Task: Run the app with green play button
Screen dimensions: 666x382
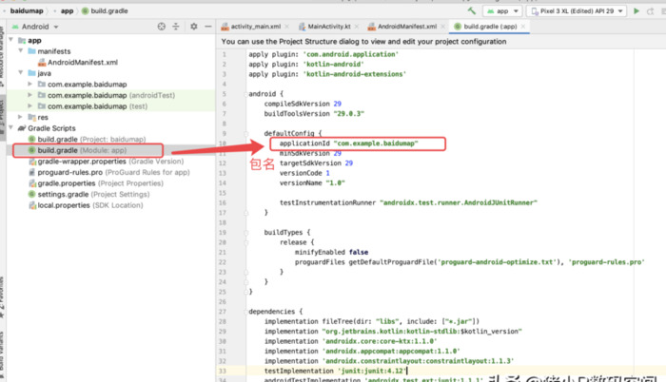Action: 636,10
